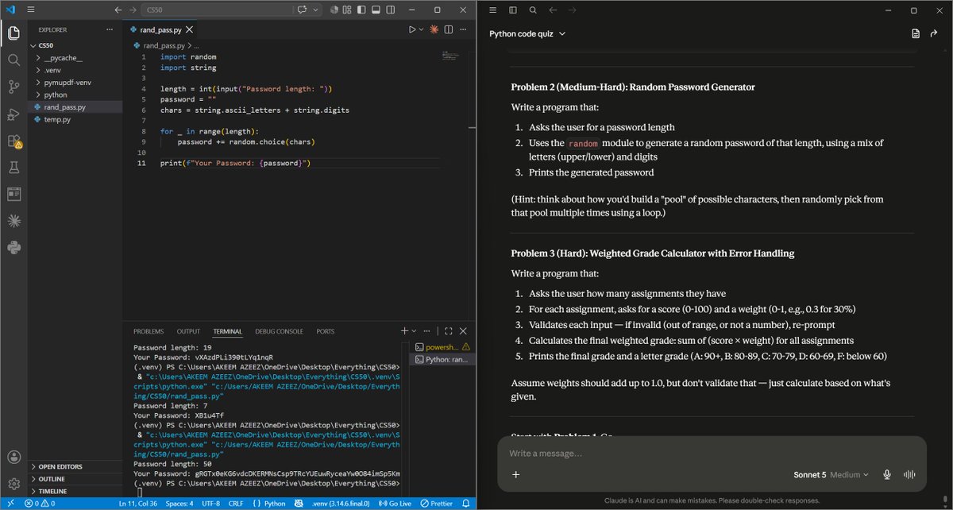Start voice mode with waveform icon
953x510 pixels.
[x=909, y=475]
